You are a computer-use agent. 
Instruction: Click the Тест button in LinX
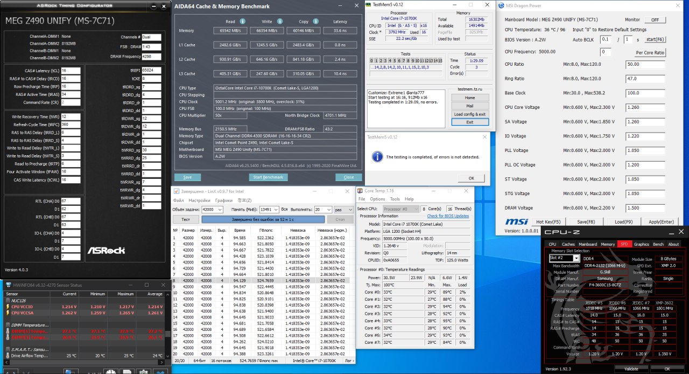[186, 219]
